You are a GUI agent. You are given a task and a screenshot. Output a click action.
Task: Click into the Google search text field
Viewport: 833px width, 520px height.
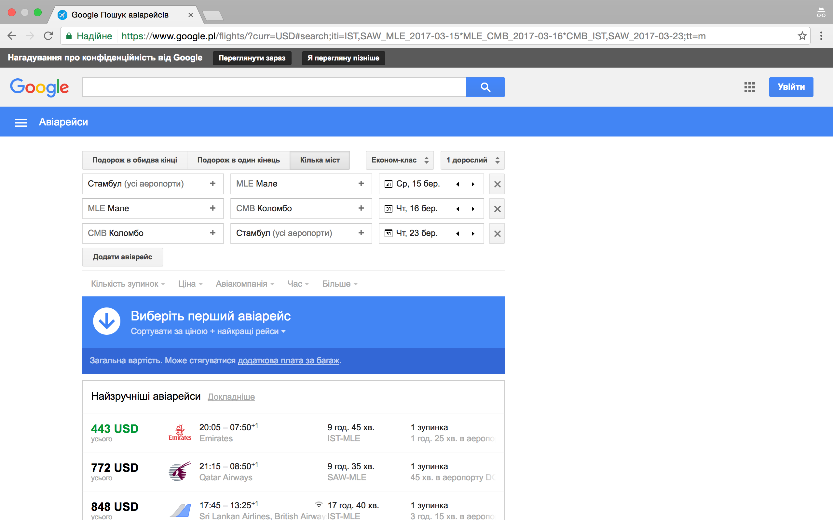click(274, 87)
